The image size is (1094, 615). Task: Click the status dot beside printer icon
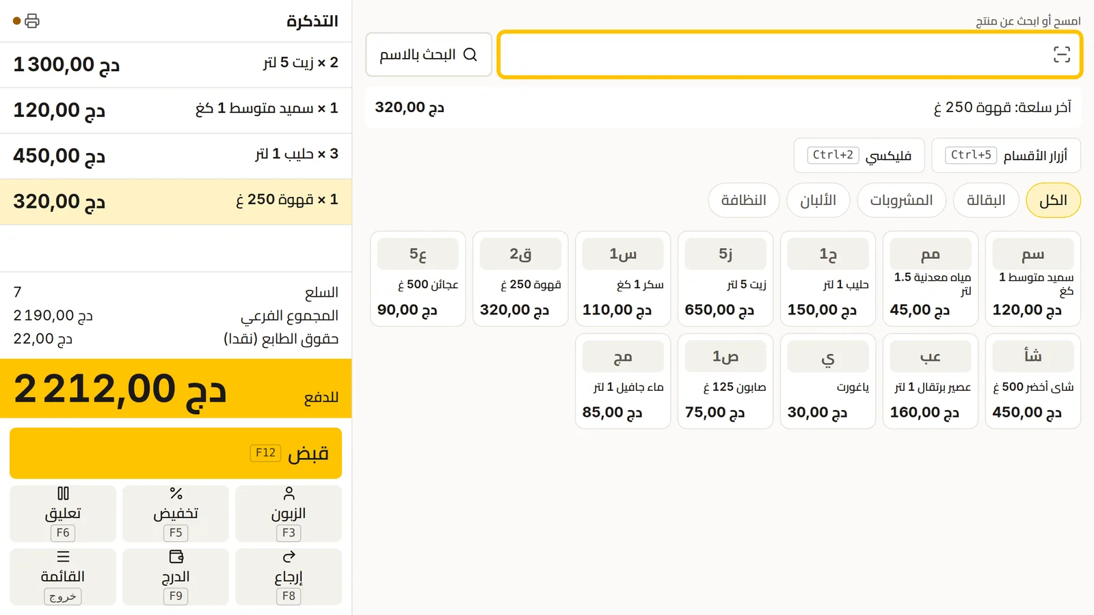[x=17, y=21]
